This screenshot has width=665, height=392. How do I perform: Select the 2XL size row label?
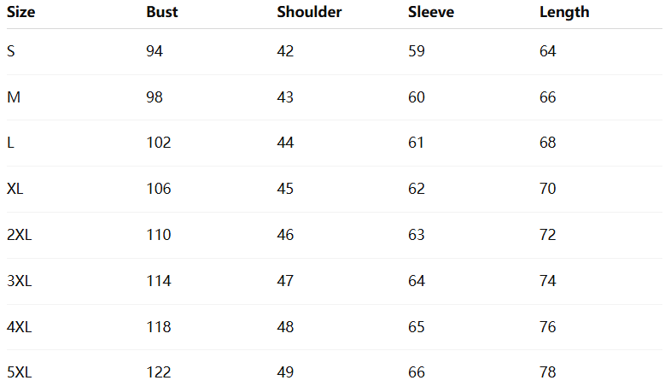point(19,235)
